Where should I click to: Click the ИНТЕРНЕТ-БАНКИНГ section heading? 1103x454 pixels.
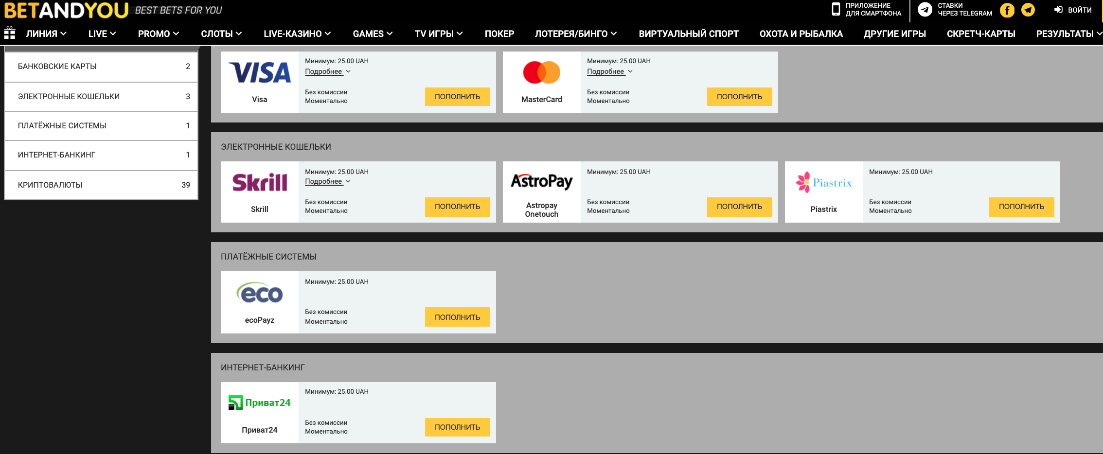coord(263,367)
